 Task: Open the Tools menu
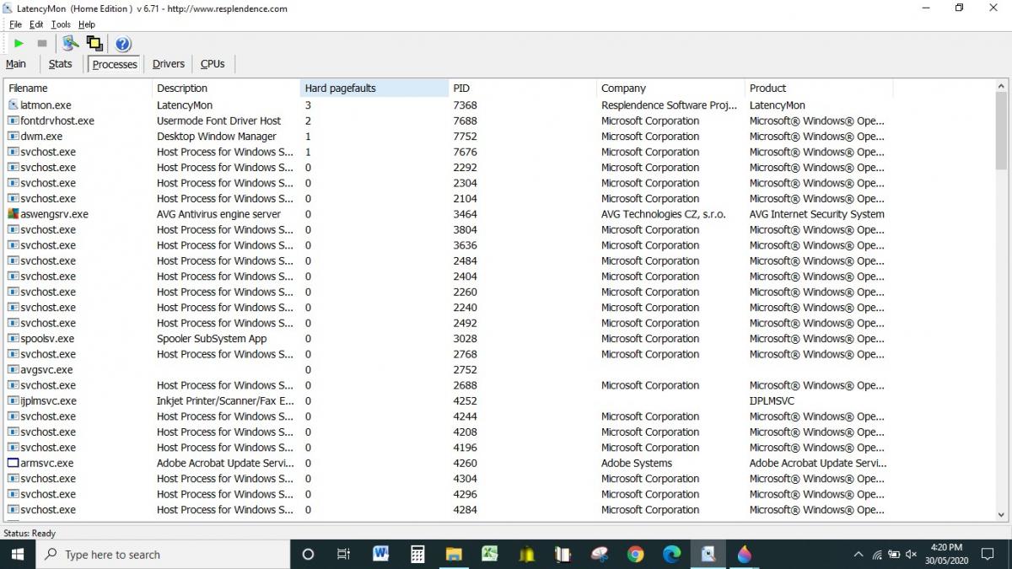point(61,24)
